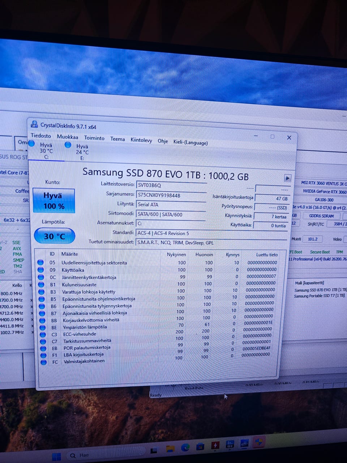The height and width of the screenshot is (463, 347).
Task: Click the status icon for attribute B6
Action: click(42, 306)
